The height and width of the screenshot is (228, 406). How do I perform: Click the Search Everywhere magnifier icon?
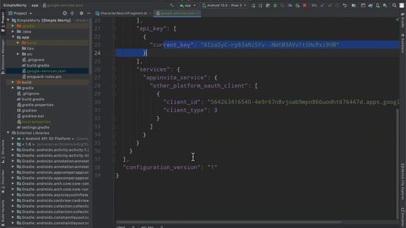(394, 6)
